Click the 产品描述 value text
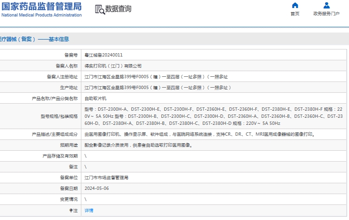Screen dimensions: 349x220 [x=199, y=134]
